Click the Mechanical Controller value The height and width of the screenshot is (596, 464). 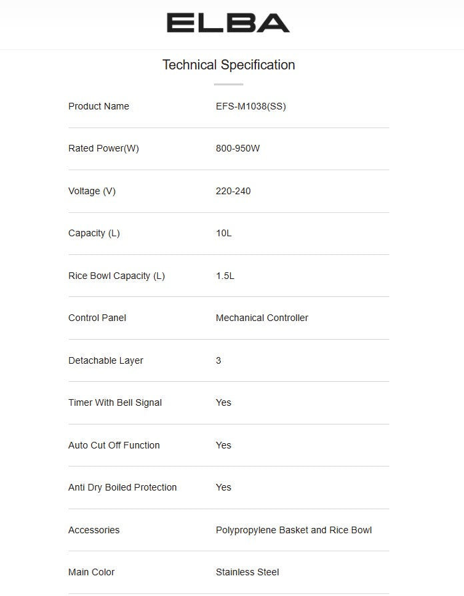pyautogui.click(x=262, y=318)
